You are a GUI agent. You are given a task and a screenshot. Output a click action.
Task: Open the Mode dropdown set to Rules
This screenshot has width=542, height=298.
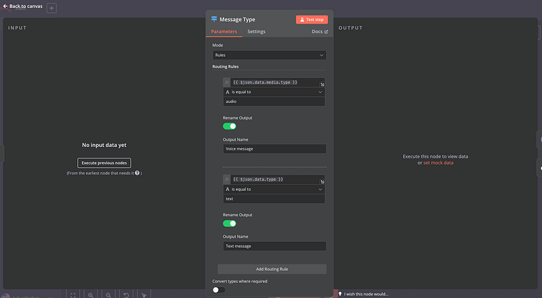coord(269,55)
